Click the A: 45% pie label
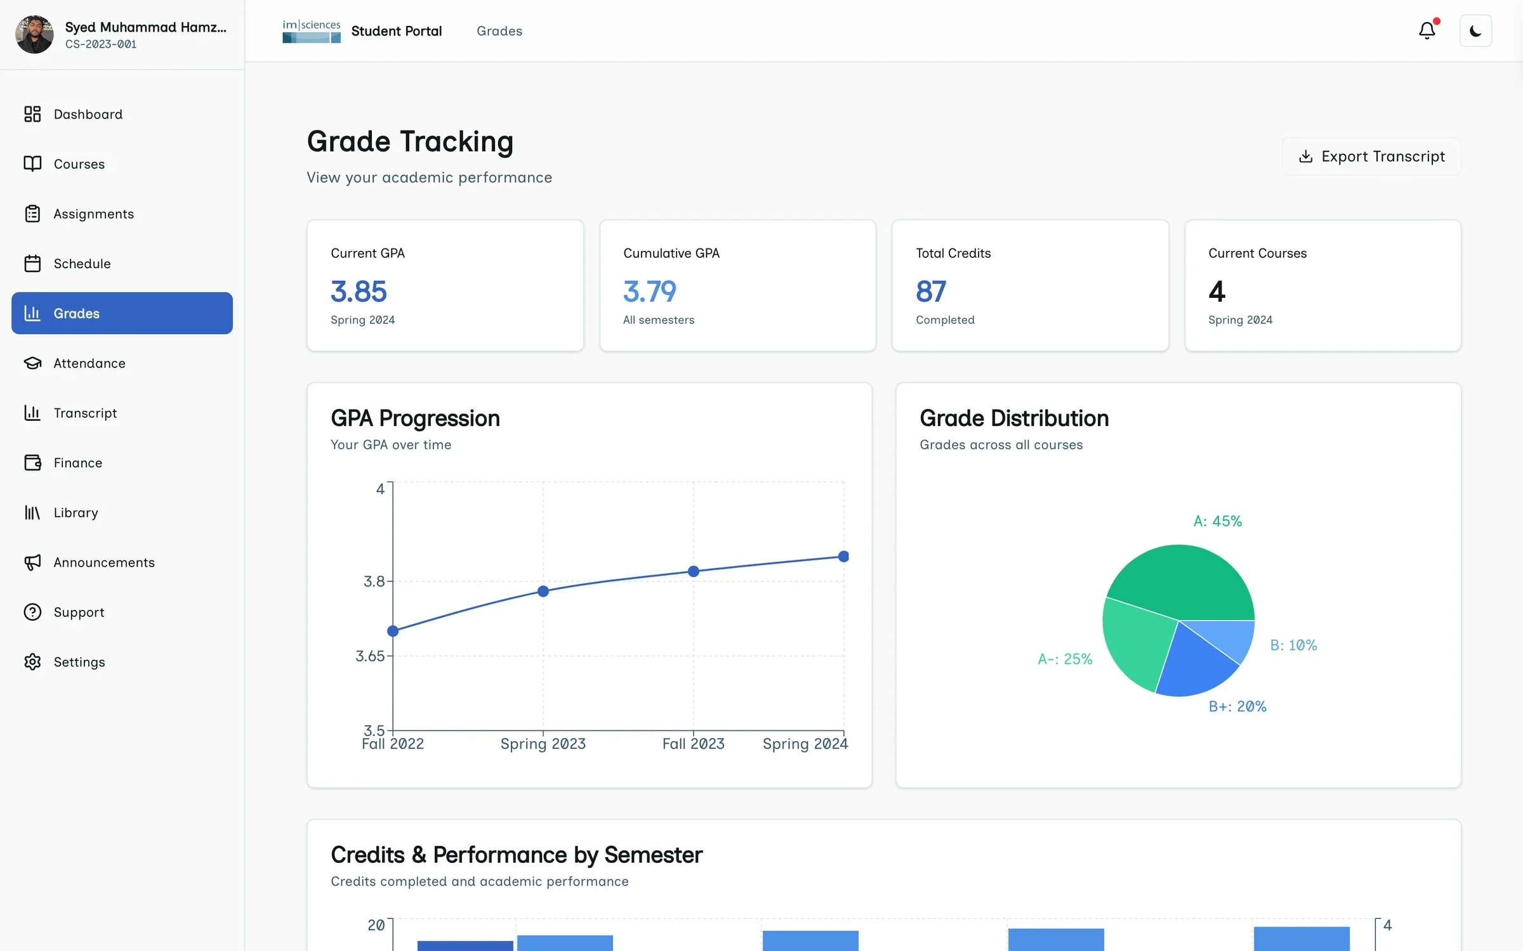The height and width of the screenshot is (951, 1523). (1218, 521)
